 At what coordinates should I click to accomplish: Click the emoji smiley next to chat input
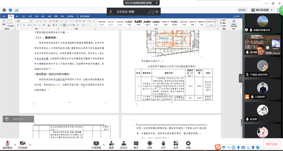[x=7, y=119]
